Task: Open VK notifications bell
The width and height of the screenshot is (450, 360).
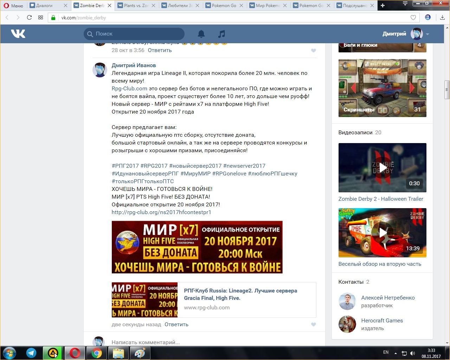Action: click(x=201, y=34)
